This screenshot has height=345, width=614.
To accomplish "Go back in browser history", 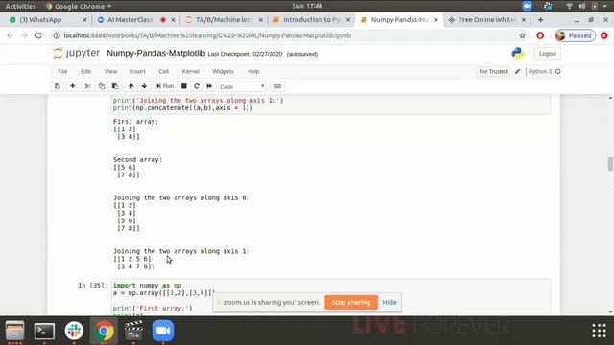I will tap(10, 35).
